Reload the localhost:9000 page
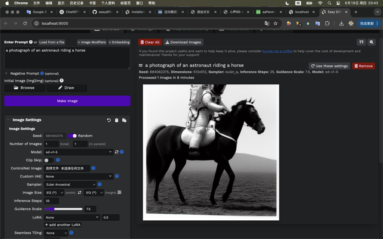 click(25, 24)
